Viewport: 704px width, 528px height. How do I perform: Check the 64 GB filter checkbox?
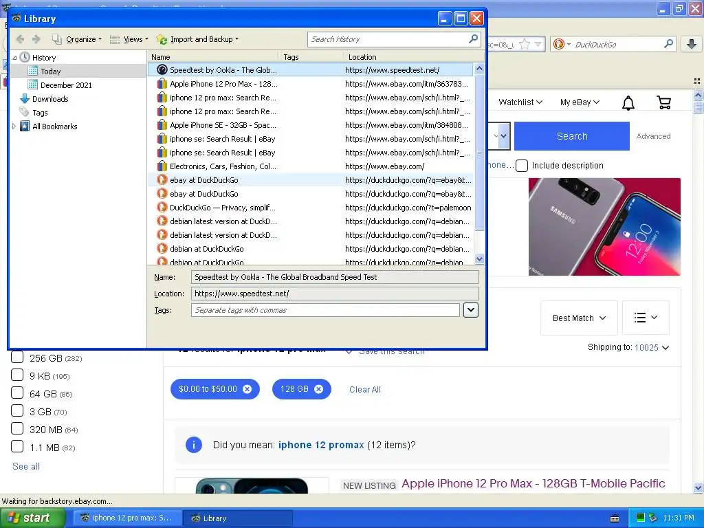click(x=17, y=393)
